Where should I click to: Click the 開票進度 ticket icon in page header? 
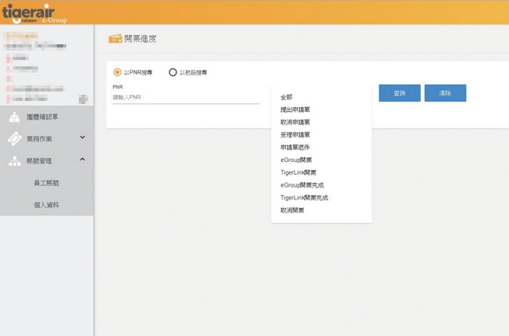115,39
